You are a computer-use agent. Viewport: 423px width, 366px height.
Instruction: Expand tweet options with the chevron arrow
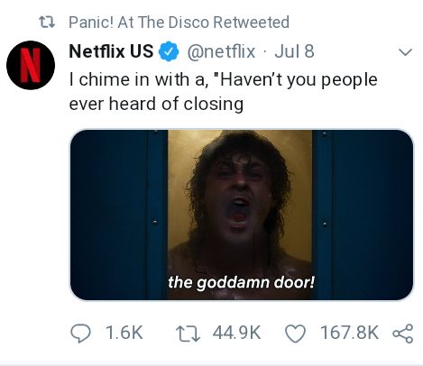[405, 52]
